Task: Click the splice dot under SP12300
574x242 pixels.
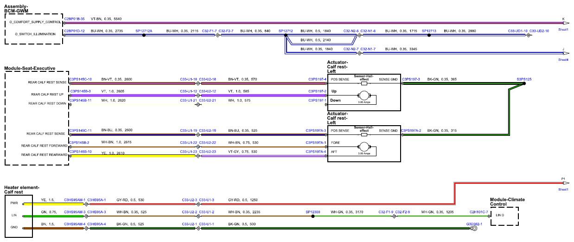Action: [313, 216]
